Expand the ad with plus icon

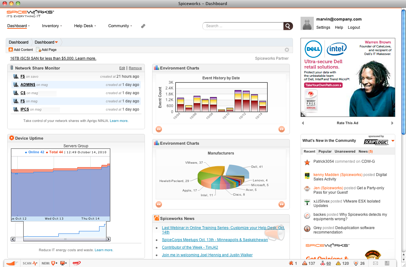(303, 115)
